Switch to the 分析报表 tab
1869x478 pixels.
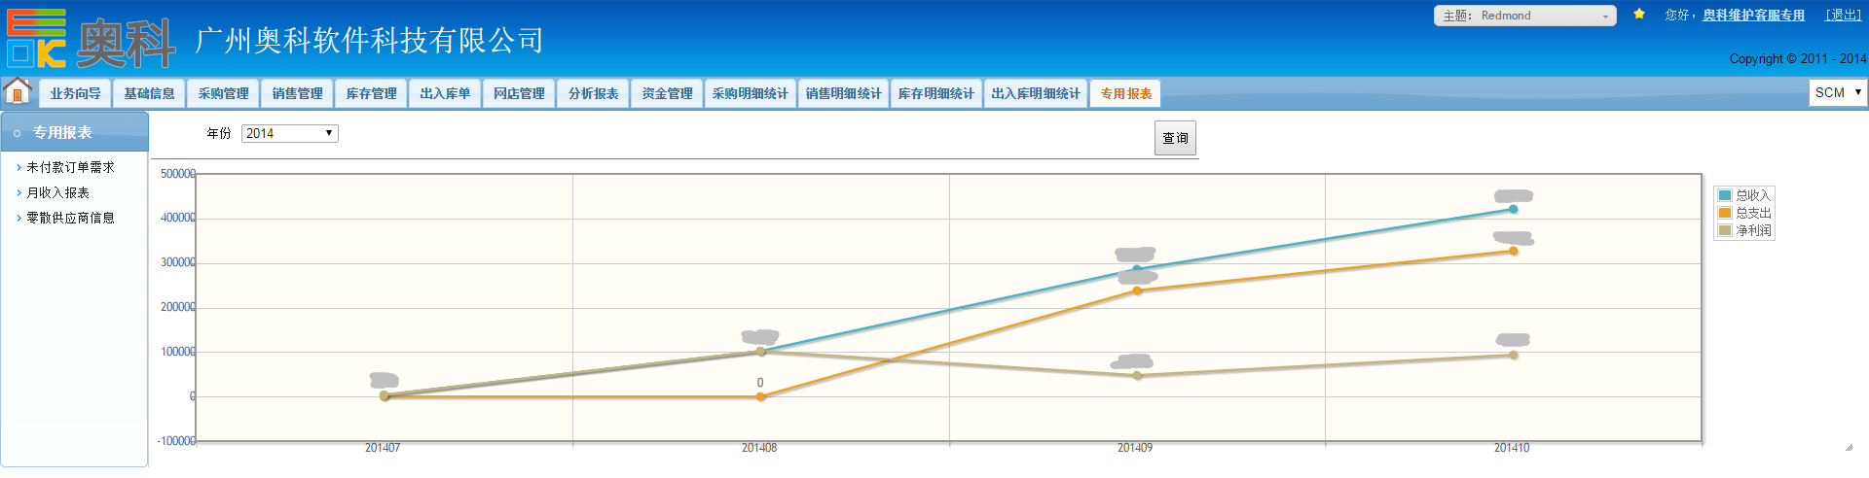tap(593, 93)
